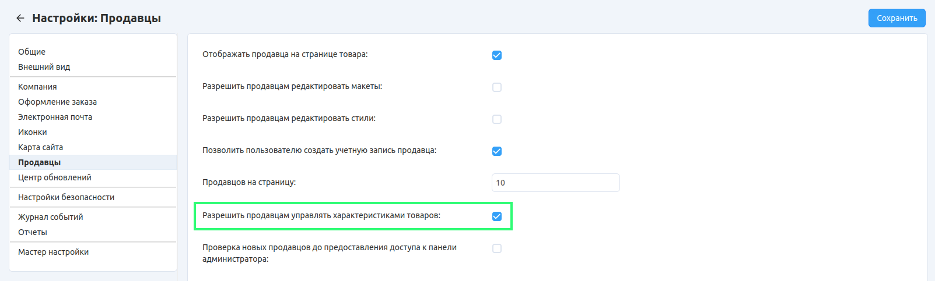Image resolution: width=935 pixels, height=281 pixels.
Task: Click the back arrow icon
Action: pos(20,18)
